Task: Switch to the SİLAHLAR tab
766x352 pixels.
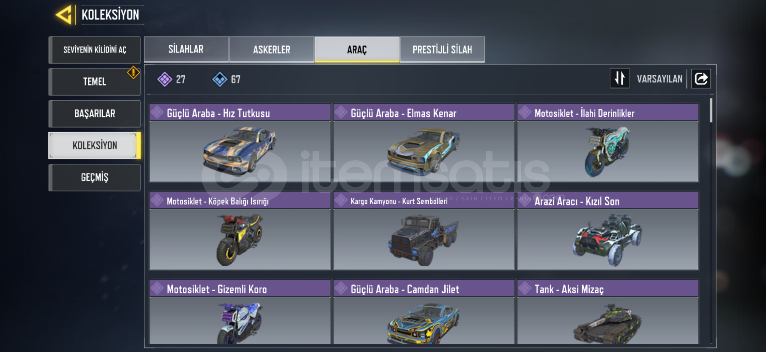Action: point(186,49)
